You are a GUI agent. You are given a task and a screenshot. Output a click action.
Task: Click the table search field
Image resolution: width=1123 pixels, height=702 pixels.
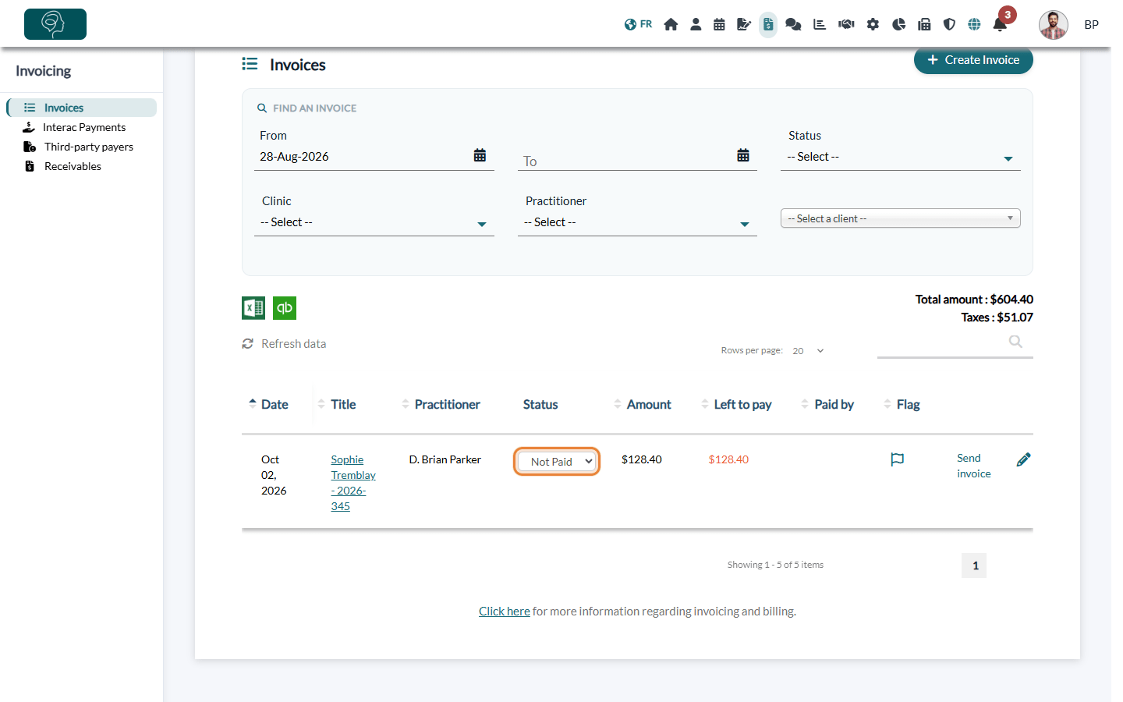(x=955, y=343)
